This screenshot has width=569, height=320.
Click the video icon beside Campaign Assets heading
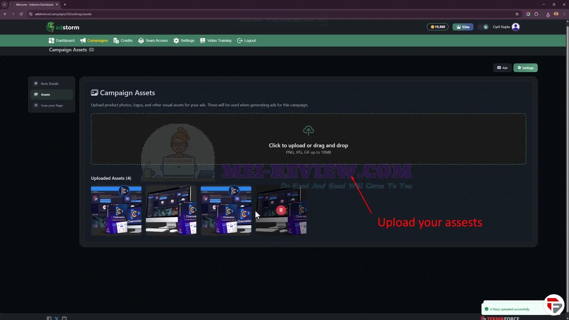pos(92,50)
